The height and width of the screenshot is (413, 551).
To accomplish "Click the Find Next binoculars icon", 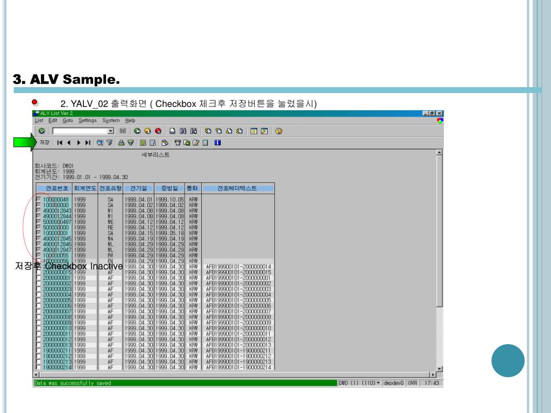I will pos(194,131).
